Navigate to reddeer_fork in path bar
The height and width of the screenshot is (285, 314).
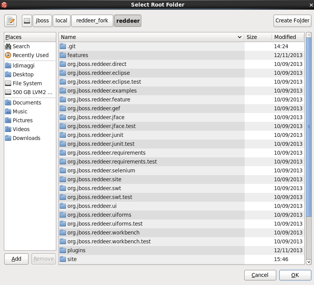pyautogui.click(x=92, y=21)
